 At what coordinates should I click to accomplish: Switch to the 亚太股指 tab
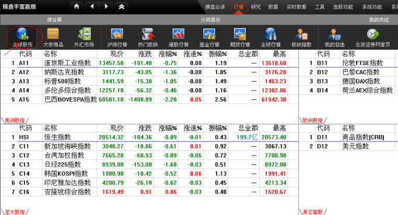coord(15,211)
